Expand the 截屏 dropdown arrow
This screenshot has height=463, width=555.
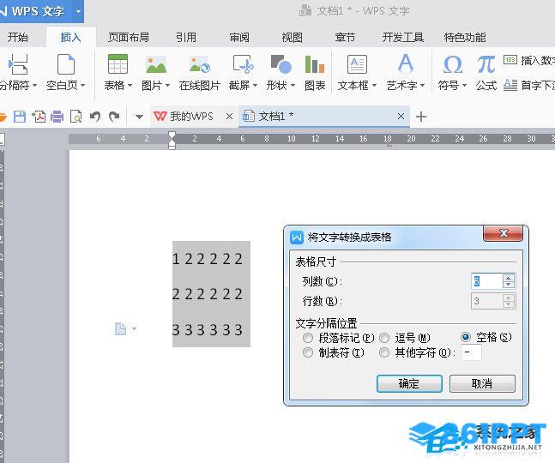[255, 85]
